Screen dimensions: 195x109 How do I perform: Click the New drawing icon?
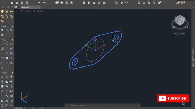tap(12, 3)
